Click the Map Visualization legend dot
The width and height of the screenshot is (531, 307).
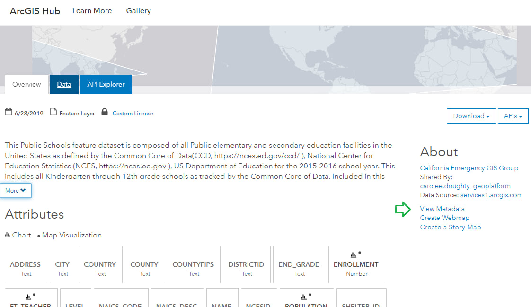[39, 236]
